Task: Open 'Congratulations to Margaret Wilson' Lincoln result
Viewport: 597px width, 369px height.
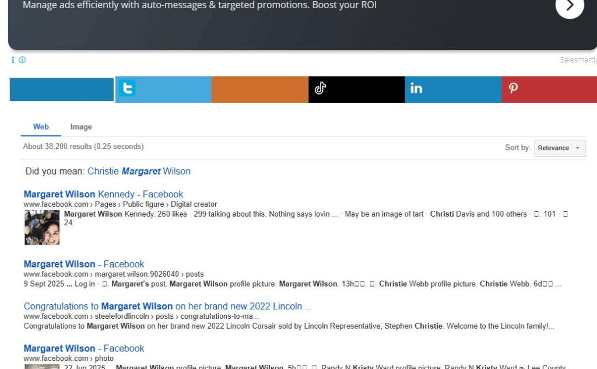Action: pyautogui.click(x=168, y=306)
